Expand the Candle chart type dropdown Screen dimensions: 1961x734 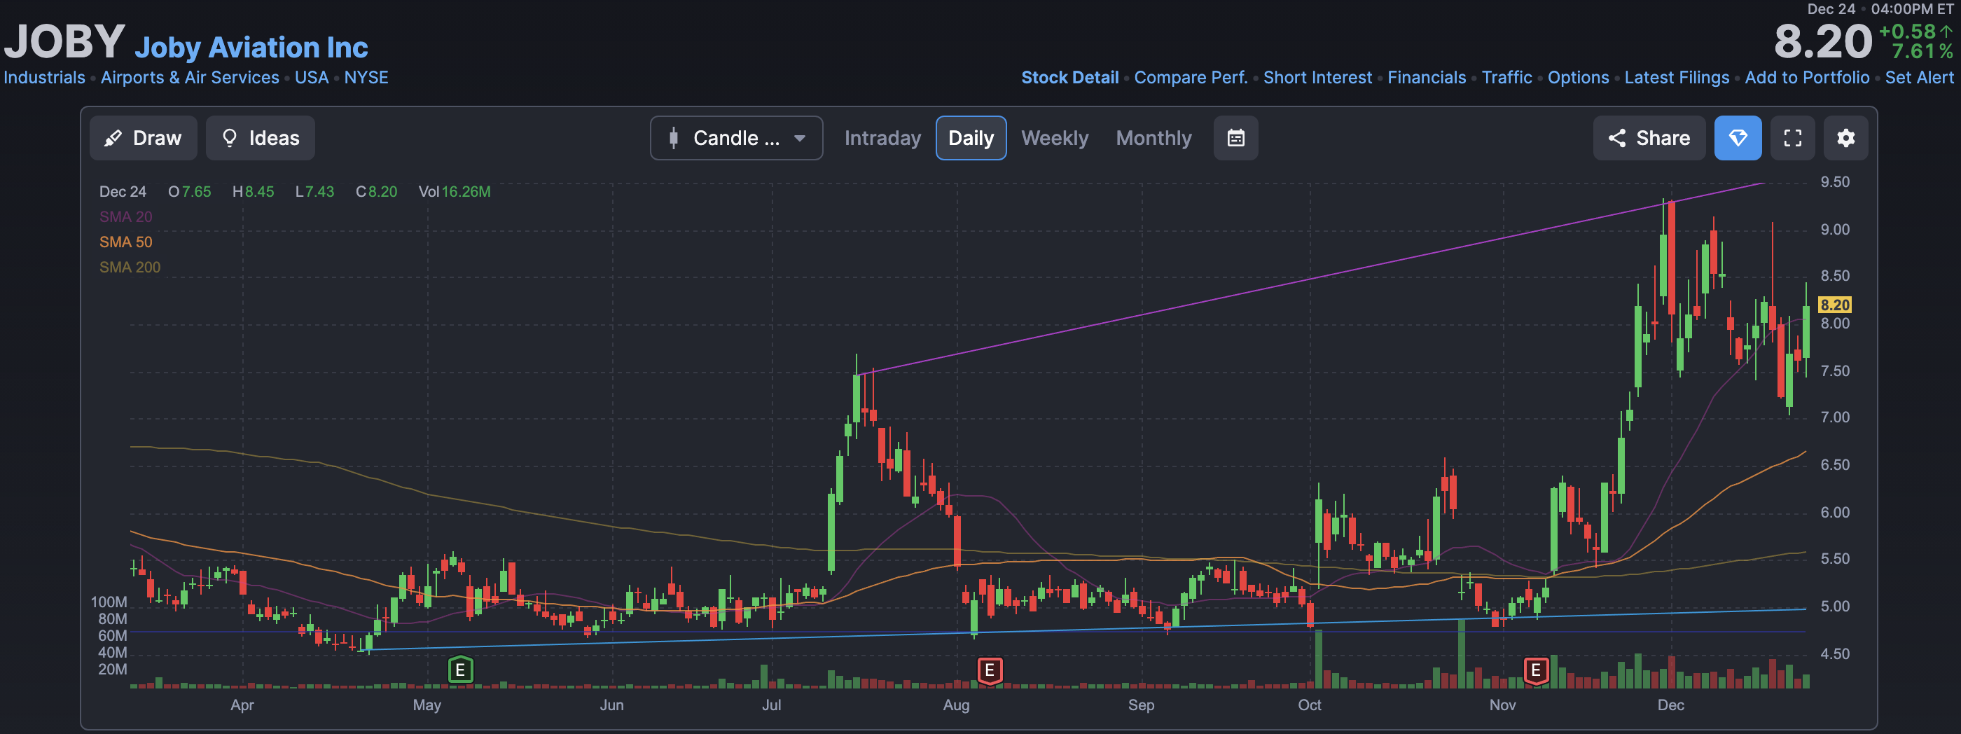[736, 138]
